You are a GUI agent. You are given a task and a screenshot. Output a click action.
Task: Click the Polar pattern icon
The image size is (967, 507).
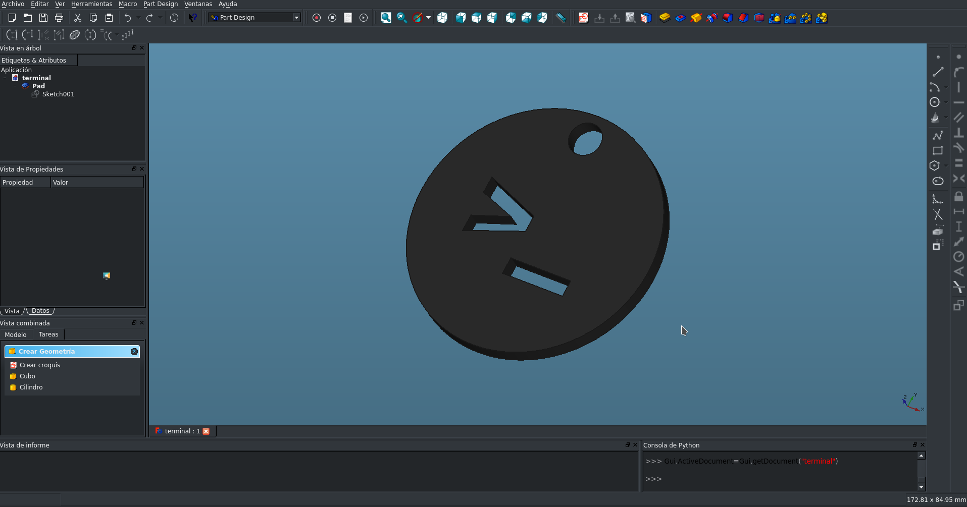click(x=806, y=18)
